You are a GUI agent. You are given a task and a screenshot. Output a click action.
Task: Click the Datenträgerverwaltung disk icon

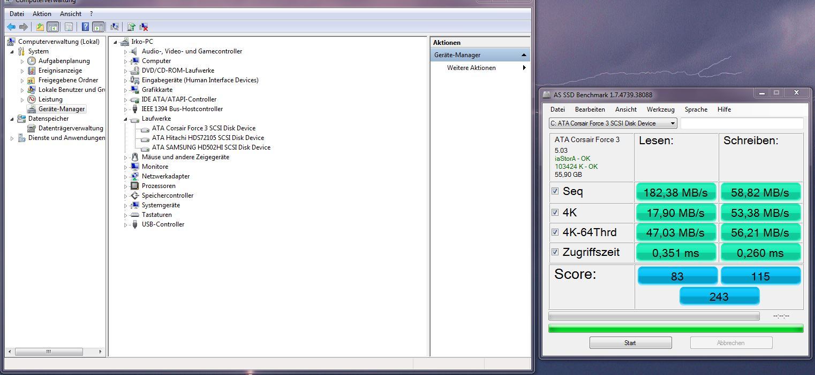[x=32, y=128]
